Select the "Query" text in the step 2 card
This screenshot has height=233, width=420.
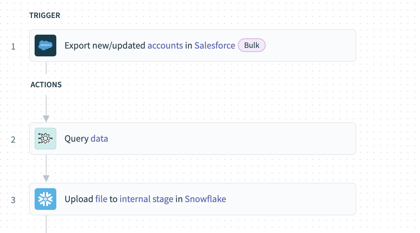point(77,139)
